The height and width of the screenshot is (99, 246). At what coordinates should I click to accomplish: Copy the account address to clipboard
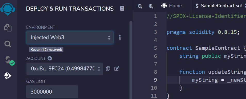point(108,69)
